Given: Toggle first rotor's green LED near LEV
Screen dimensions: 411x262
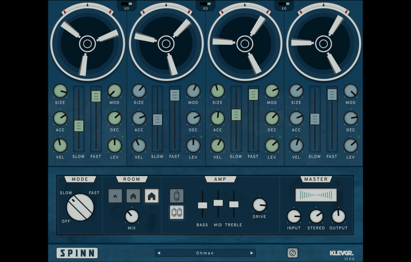Looking at the screenshot, I should point(123,137).
